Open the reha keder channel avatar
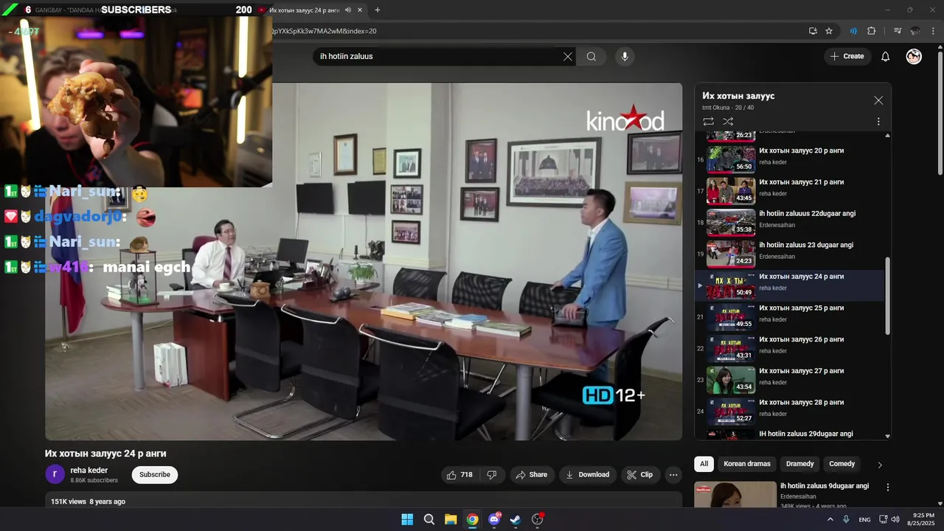944x531 pixels. (x=55, y=475)
